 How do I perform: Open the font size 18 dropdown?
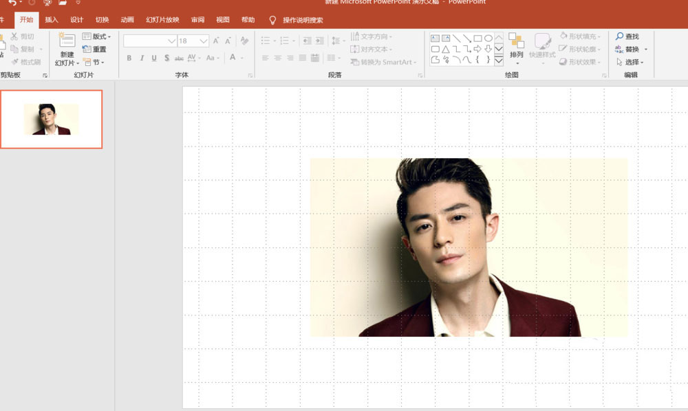point(203,41)
